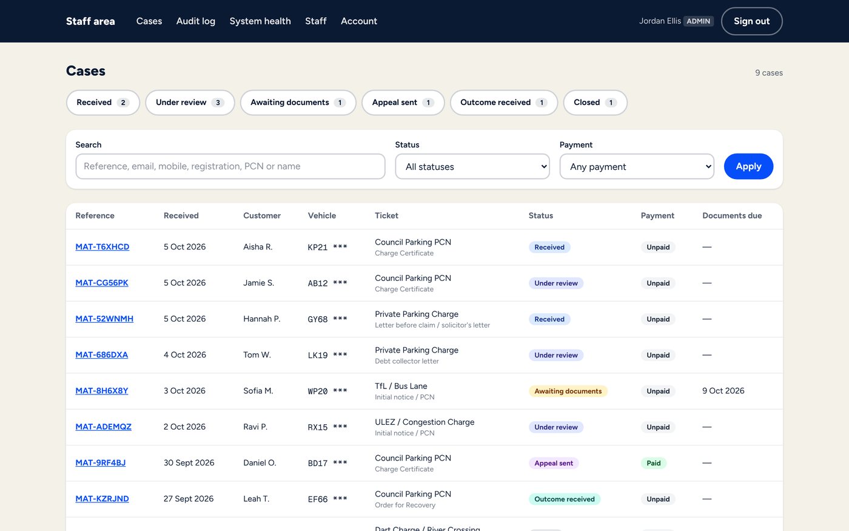This screenshot has height=531, width=849.
Task: Click the Apply button
Action: (x=748, y=166)
